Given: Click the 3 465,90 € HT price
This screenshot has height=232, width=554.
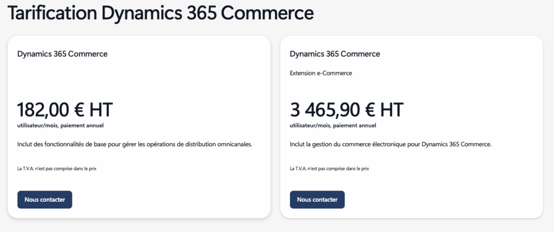Looking at the screenshot, I should pos(346,110).
